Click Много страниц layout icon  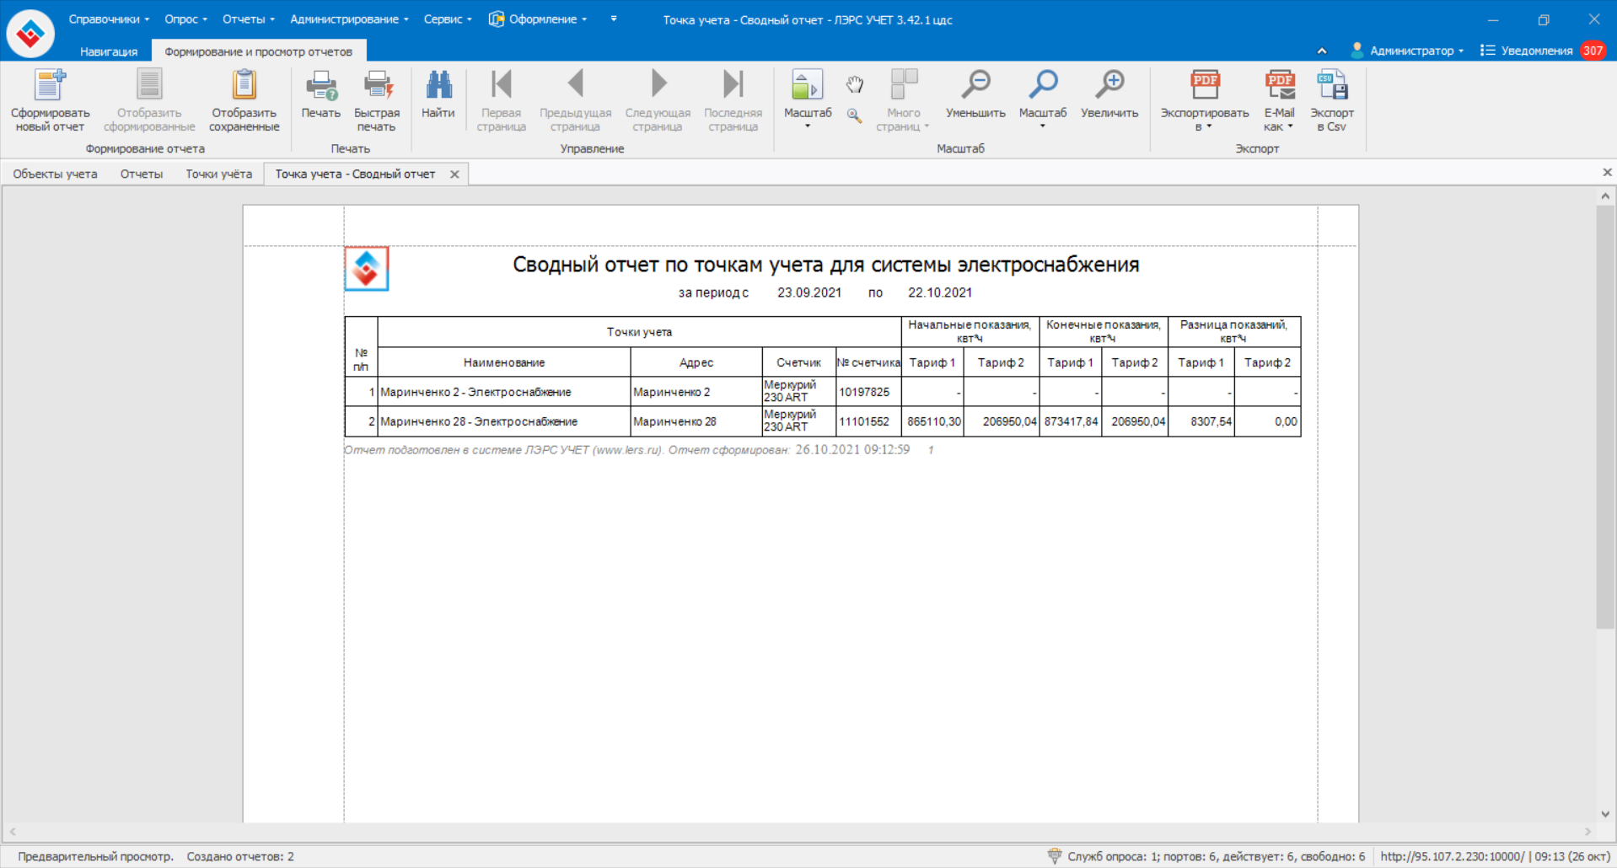coord(904,84)
